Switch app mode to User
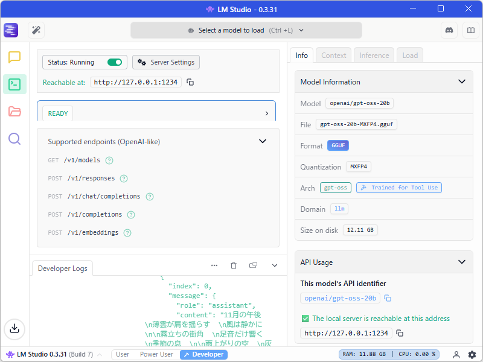 pos(123,354)
